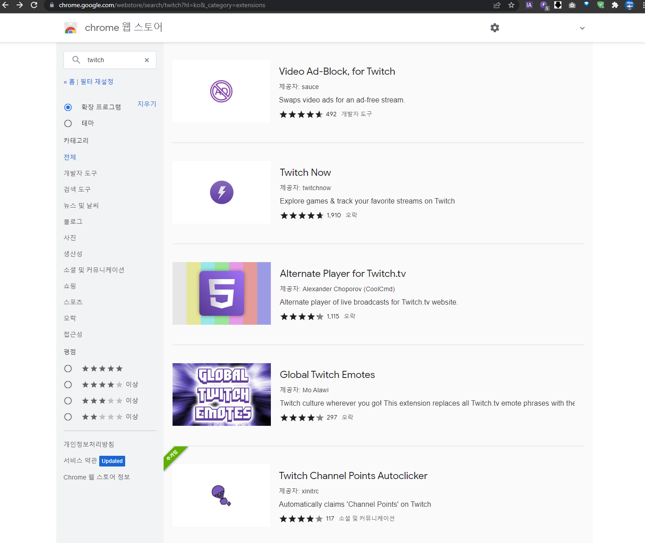The image size is (645, 543).
Task: Open Chrome 웹 스토어 정보 link
Action: (97, 477)
